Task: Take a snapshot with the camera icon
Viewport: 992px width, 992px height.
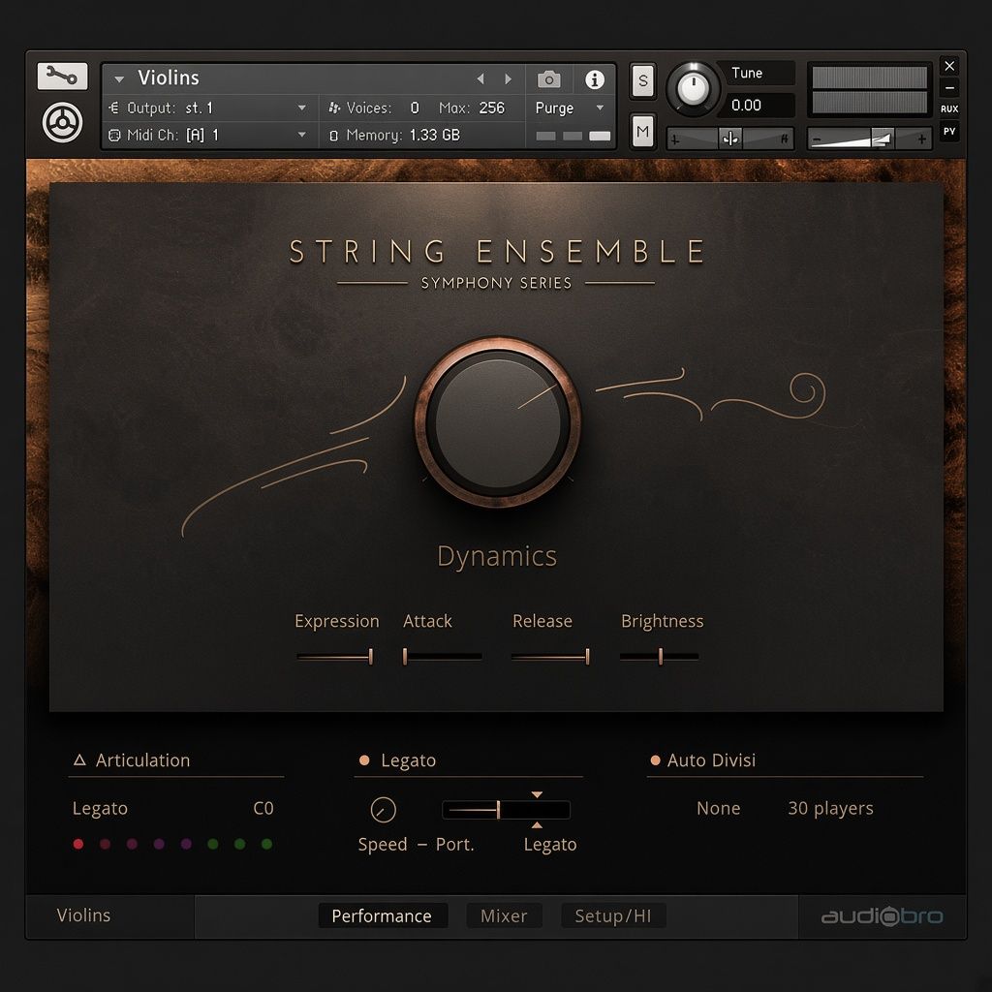Action: click(548, 79)
